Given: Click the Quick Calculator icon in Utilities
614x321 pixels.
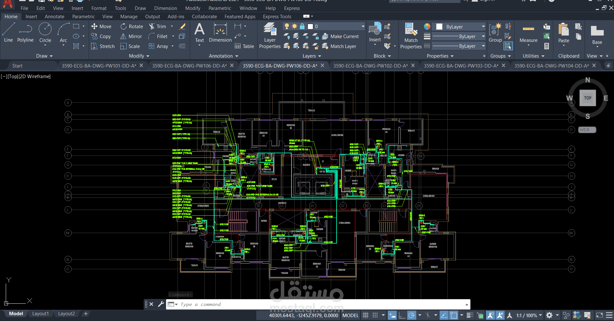Looking at the screenshot, I should [546, 46].
